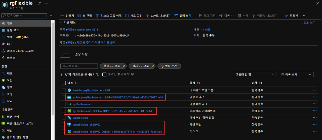Click the 이동 link next to 구독

click(70, 29)
